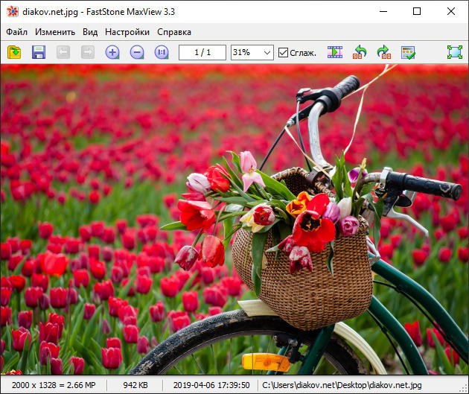Close the FastStone MaxView window

(450, 12)
